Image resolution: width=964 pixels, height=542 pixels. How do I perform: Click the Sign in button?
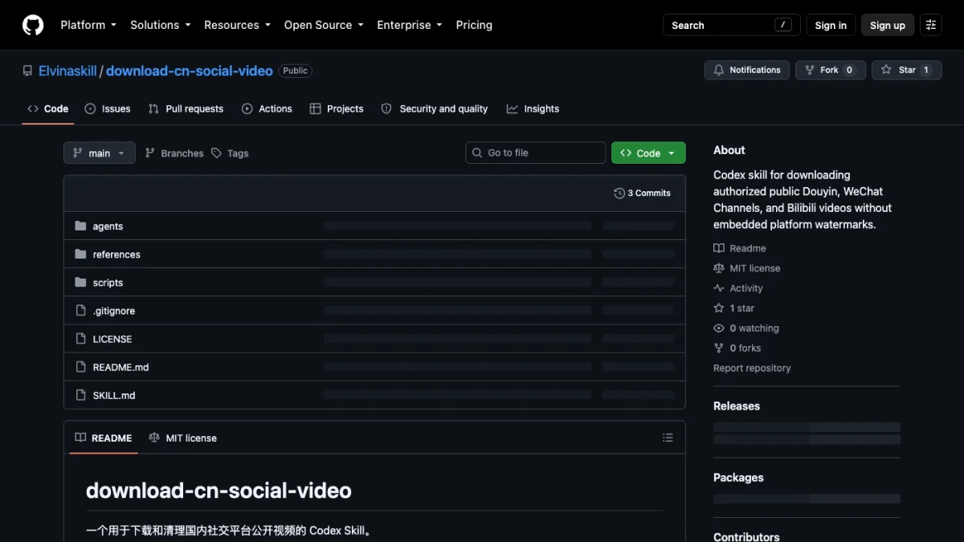click(x=831, y=25)
